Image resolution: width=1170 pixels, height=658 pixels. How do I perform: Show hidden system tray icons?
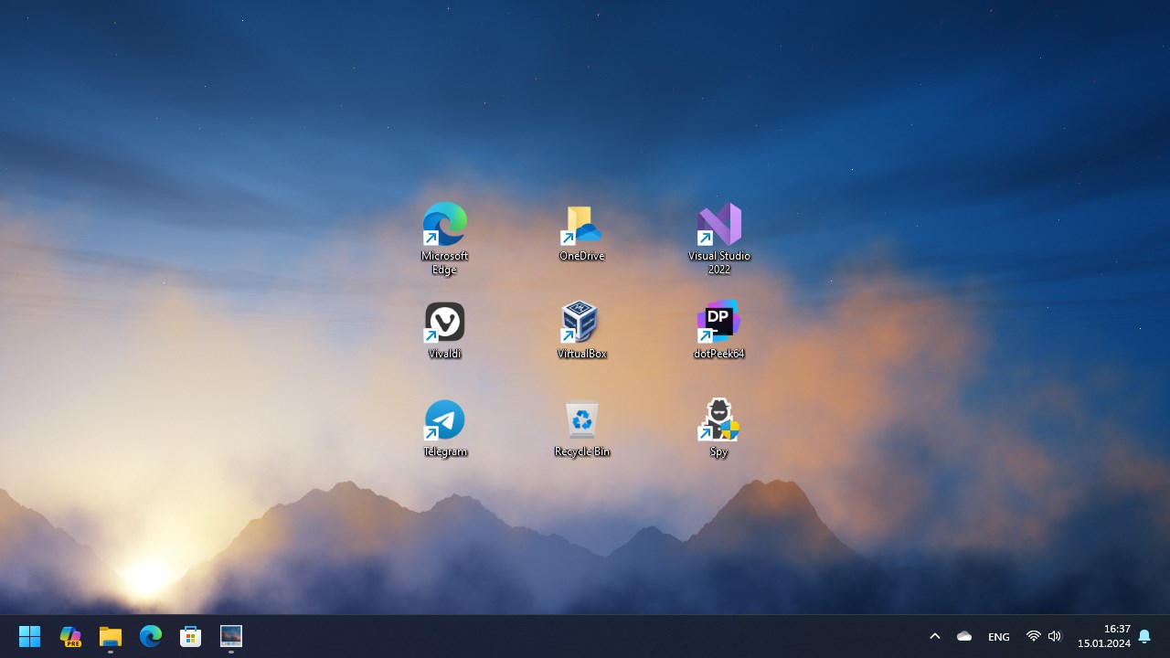(x=935, y=636)
